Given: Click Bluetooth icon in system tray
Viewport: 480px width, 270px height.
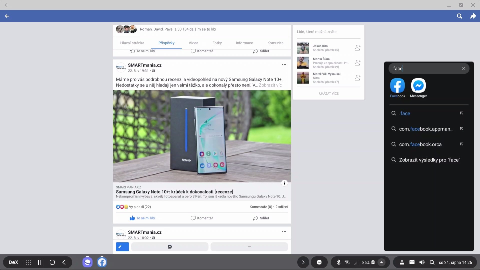Looking at the screenshot, I should [x=338, y=262].
